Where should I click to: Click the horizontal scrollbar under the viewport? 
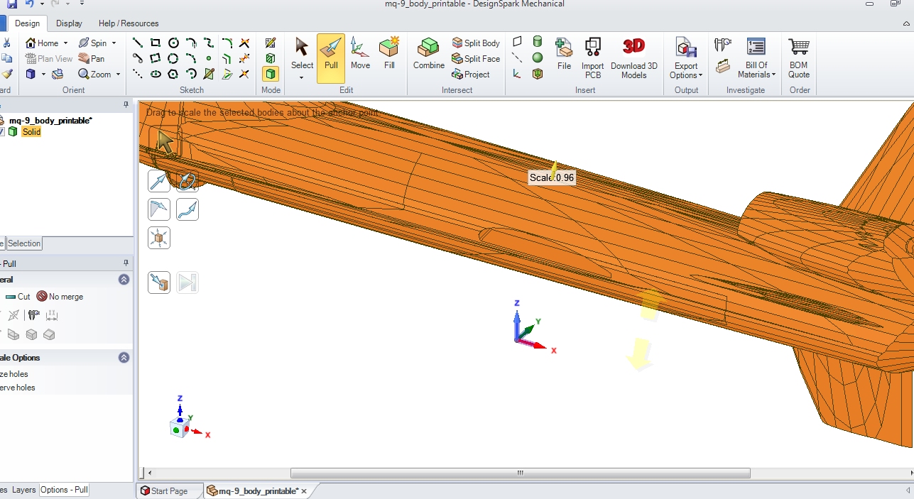[x=520, y=473]
